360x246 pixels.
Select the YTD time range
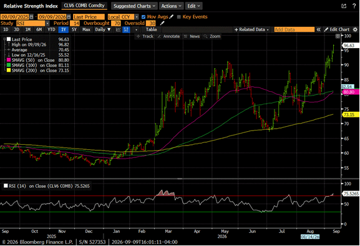51,29
